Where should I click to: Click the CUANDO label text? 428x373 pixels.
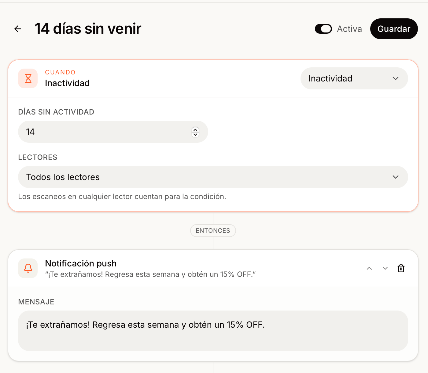[60, 72]
